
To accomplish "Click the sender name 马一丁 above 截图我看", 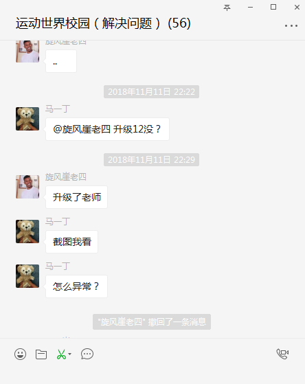I will (58, 222).
